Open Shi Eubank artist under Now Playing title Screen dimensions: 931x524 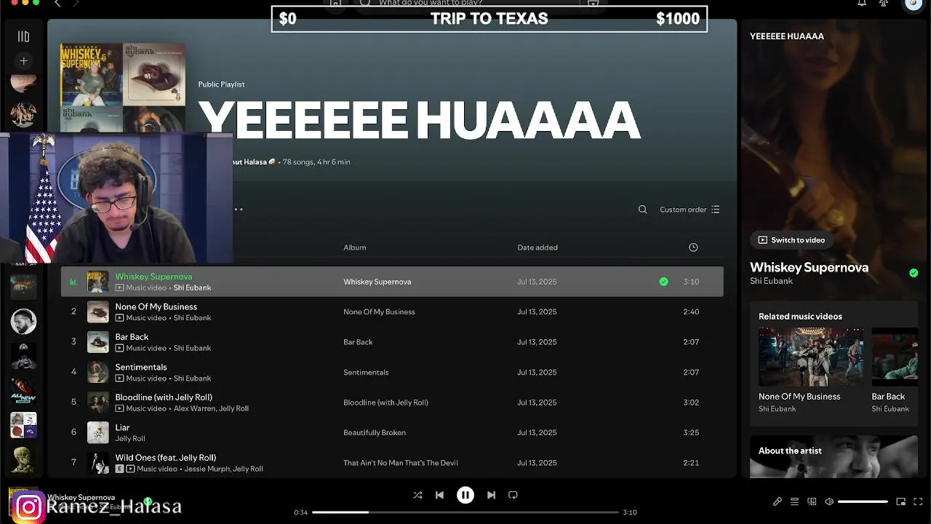(771, 281)
